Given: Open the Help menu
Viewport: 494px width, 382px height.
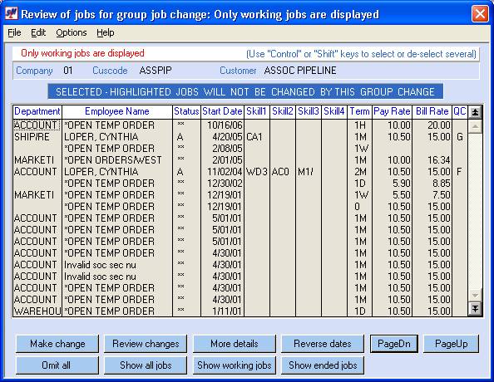Looking at the screenshot, I should [106, 32].
